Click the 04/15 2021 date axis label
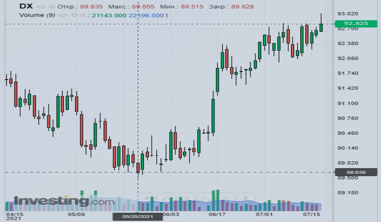Viewport: 381px width, 222px height. 15,216
